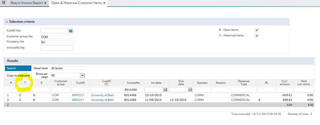Select due date 11/10/2015 cell
Viewport: 320px width, 125px height.
(178, 100)
